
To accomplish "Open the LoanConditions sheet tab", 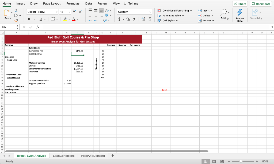I will [64, 155].
